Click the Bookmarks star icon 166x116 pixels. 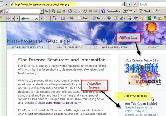(x=103, y=11)
